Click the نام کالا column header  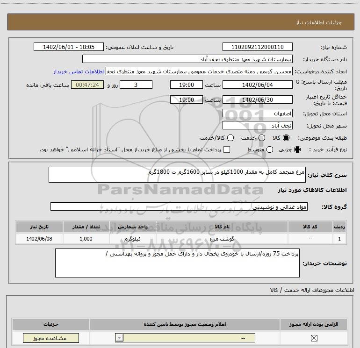tap(222, 227)
